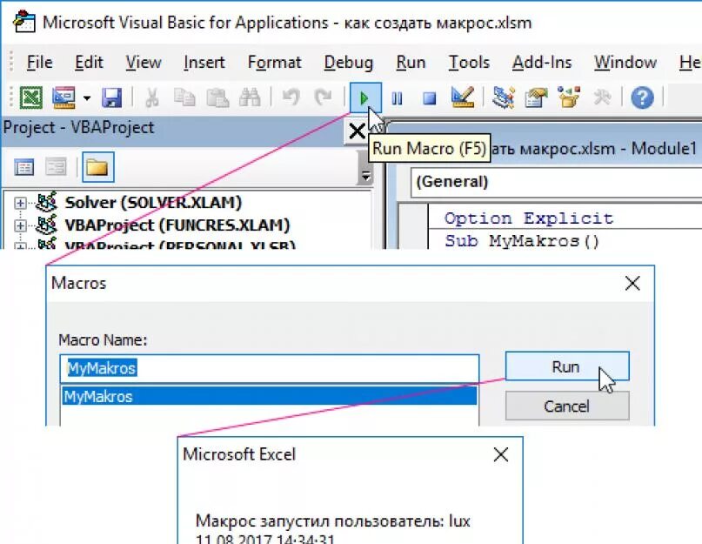The width and height of the screenshot is (702, 544).
Task: Select Solver (SOLVER.XLAM) project
Action: [x=153, y=203]
